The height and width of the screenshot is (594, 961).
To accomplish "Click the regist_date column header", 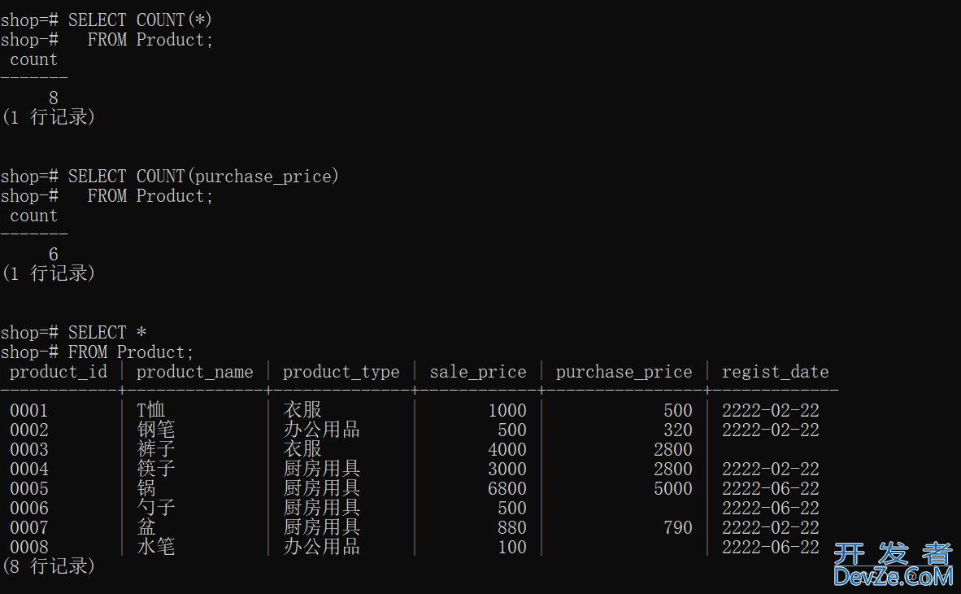I will click(x=775, y=372).
